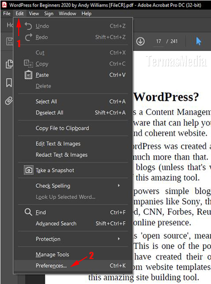211x284 pixels.
Task: Click the Acrobat app icon in title bar
Action: [4, 5]
